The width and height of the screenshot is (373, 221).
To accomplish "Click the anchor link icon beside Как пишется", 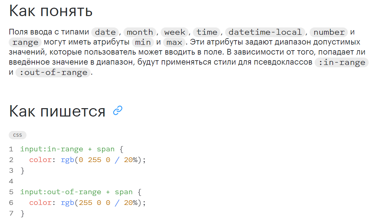I will click(x=117, y=110).
